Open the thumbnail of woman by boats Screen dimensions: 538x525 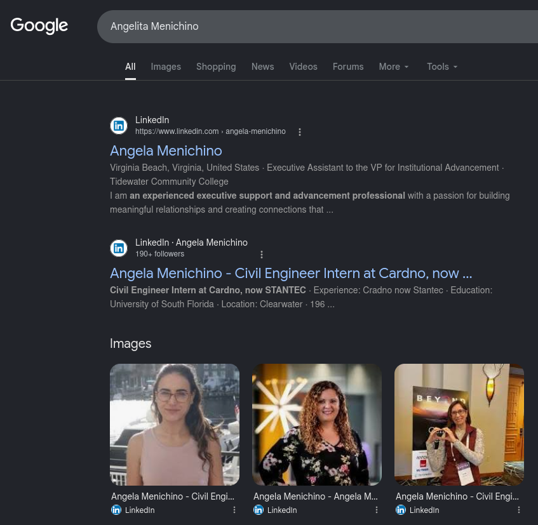pyautogui.click(x=175, y=425)
